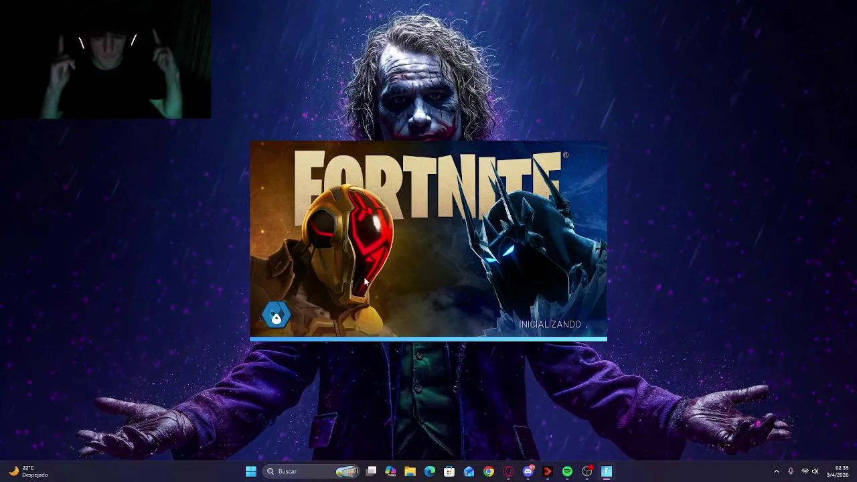
Task: Click the search highlight image in Buscar box
Action: point(347,471)
